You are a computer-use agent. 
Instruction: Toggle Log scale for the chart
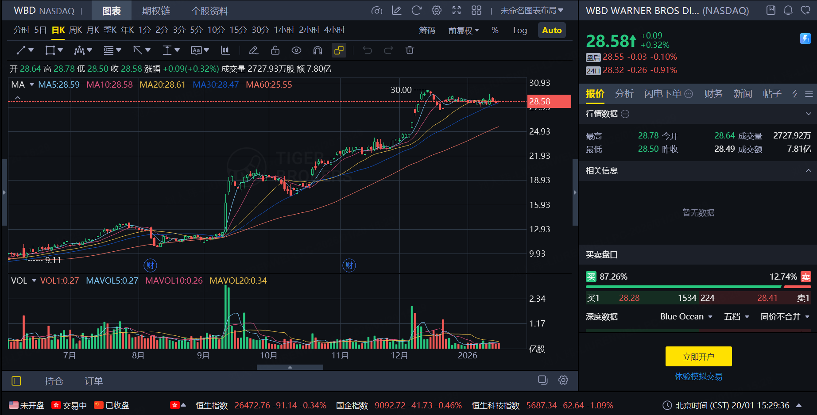click(x=519, y=30)
